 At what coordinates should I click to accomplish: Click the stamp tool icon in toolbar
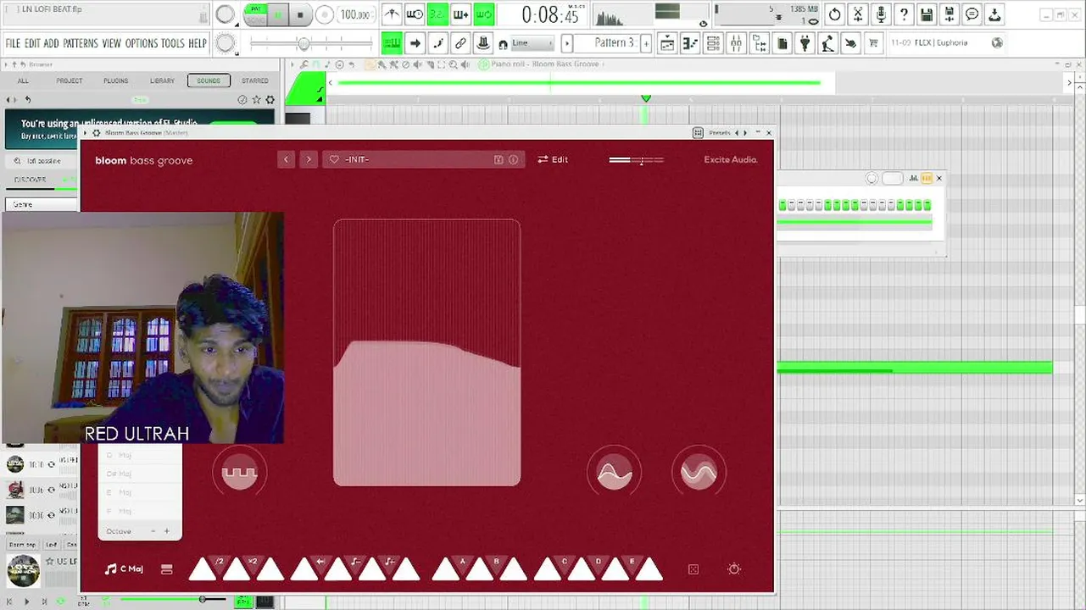pos(483,43)
